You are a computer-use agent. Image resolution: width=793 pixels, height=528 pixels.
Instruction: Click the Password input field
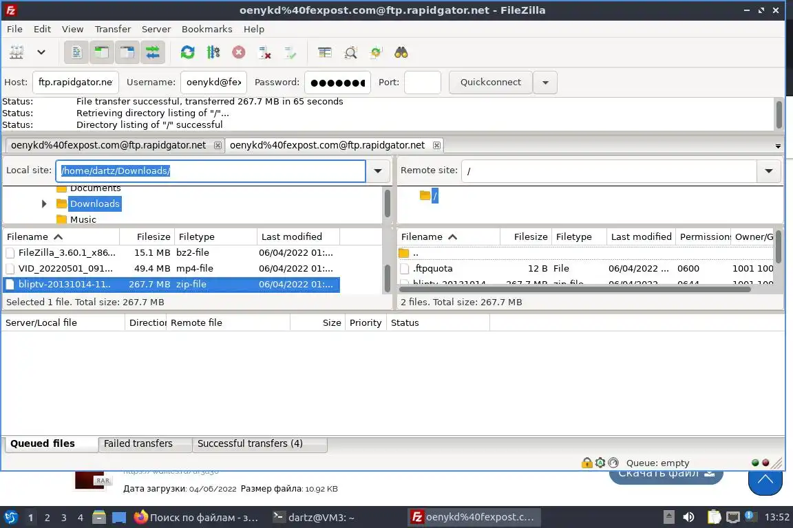click(337, 82)
